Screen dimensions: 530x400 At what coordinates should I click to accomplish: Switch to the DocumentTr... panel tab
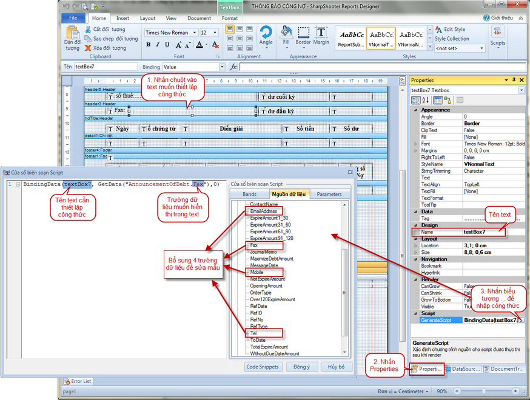tap(504, 369)
